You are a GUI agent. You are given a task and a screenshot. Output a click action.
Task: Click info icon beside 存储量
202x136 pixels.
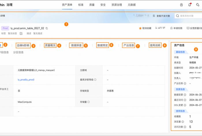(89, 102)
